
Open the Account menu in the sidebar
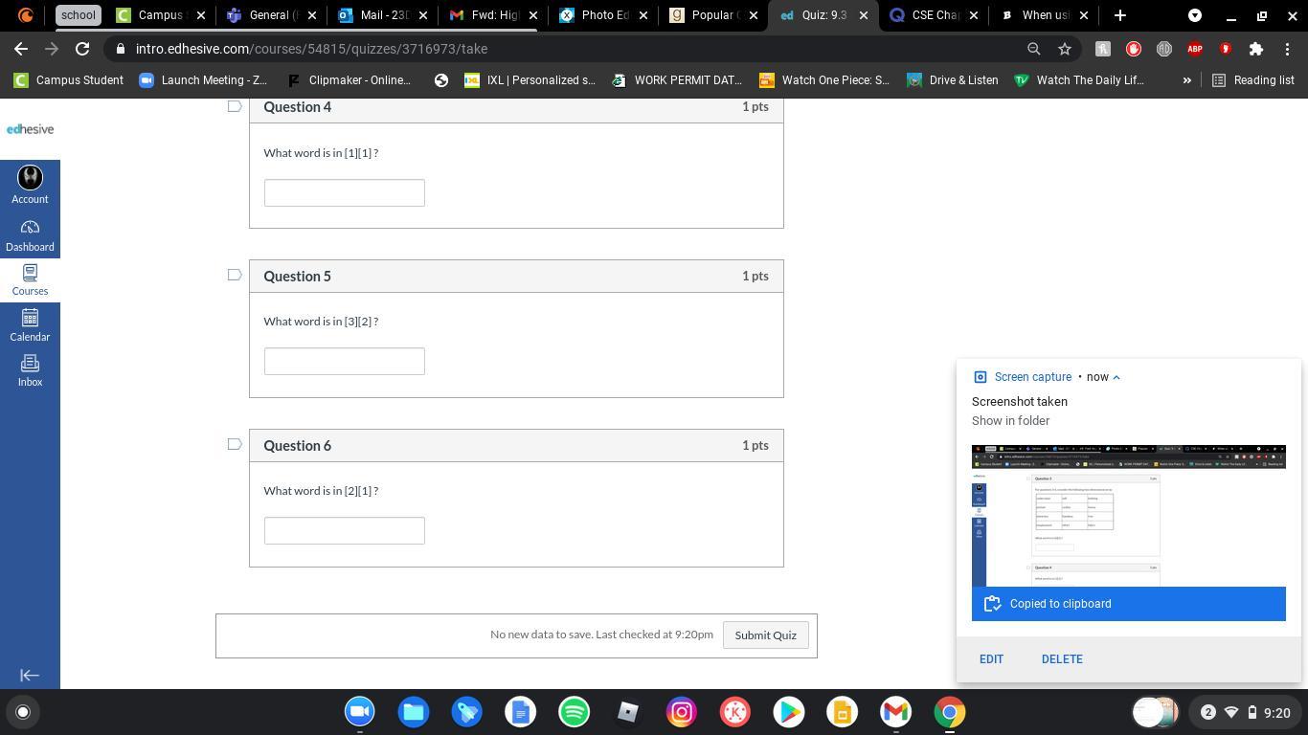(x=30, y=185)
